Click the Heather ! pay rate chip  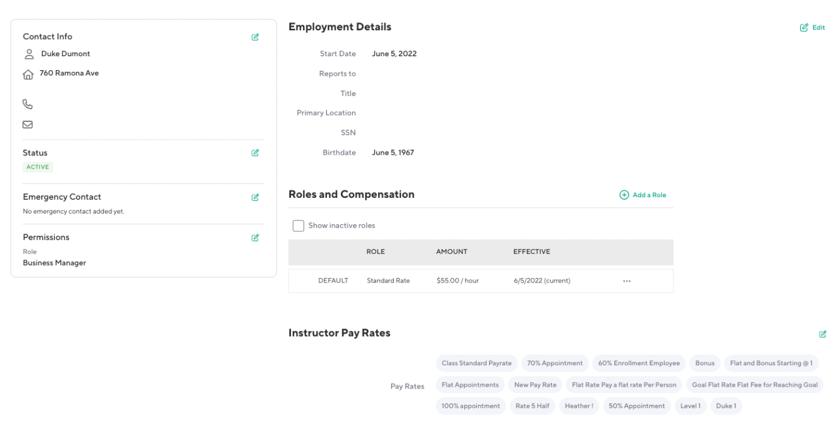click(x=578, y=406)
